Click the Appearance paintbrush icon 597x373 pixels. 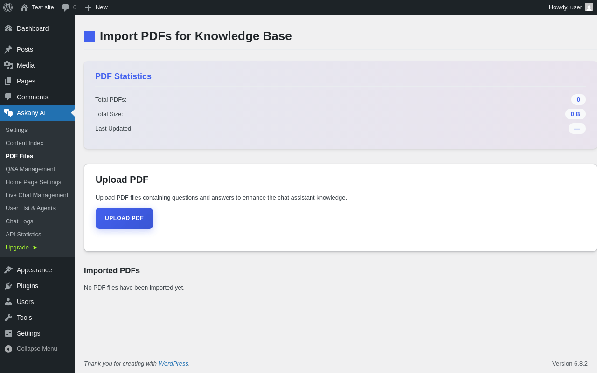[x=8, y=270]
